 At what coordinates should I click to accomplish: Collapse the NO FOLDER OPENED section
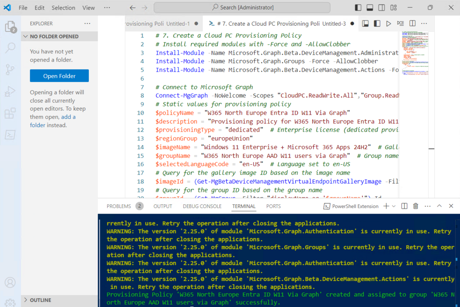tap(59, 36)
